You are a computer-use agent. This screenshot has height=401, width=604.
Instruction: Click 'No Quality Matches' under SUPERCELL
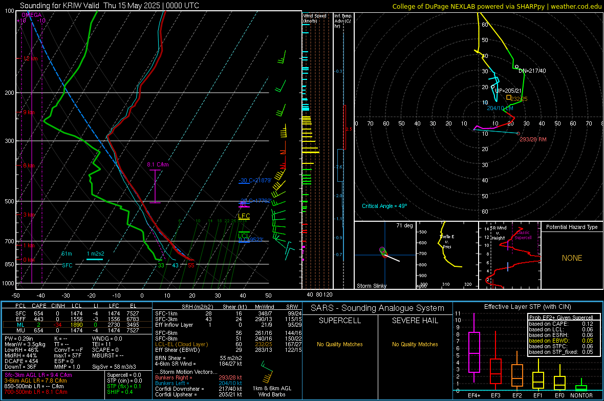click(x=340, y=344)
